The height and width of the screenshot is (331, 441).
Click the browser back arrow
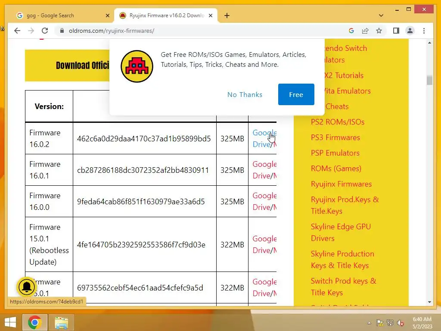click(x=17, y=31)
